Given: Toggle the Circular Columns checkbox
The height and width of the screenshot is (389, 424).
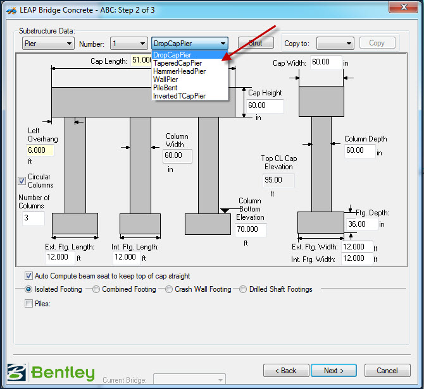Looking at the screenshot, I should coord(22,181).
